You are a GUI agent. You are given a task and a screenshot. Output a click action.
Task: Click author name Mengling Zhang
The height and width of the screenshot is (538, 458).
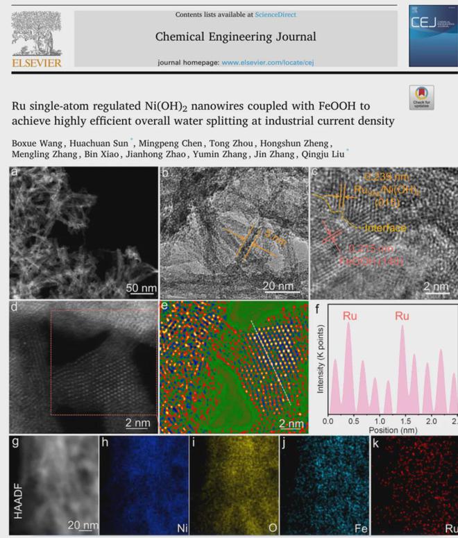44,154
